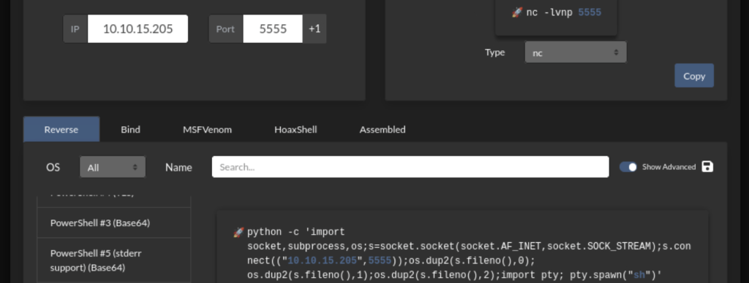749x283 pixels.
Task: Select PowerShell #5 (stderr support) (Base64)
Action: [x=113, y=260]
